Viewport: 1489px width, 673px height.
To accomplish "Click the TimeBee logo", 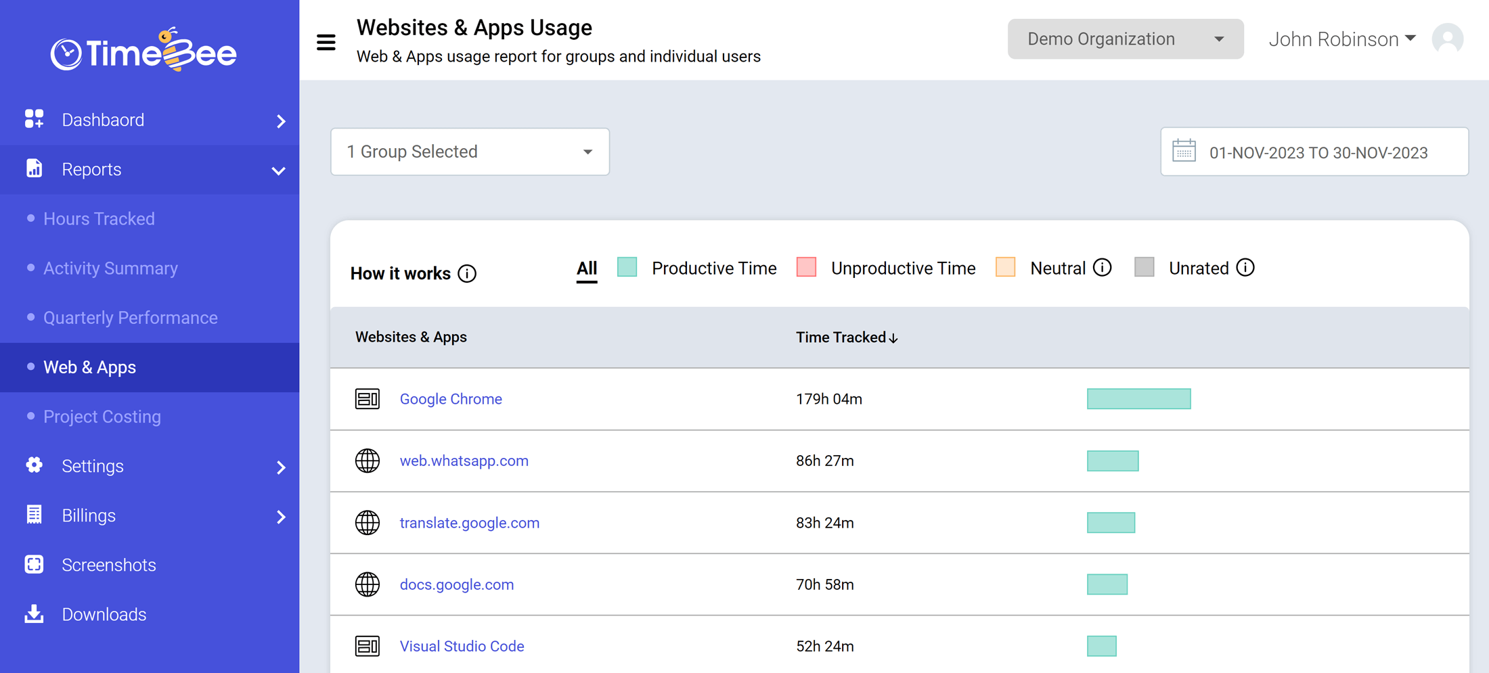I will click(143, 51).
